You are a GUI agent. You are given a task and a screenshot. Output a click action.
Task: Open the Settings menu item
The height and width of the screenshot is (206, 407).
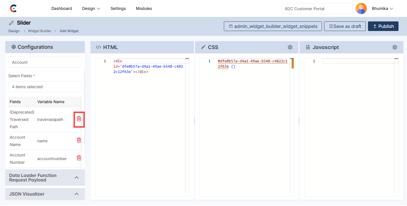pos(118,8)
